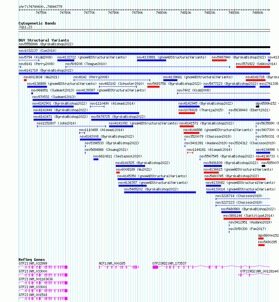Click nsv3401391 (Audano2019) label
This screenshot has height=302, width=279.
206,143
